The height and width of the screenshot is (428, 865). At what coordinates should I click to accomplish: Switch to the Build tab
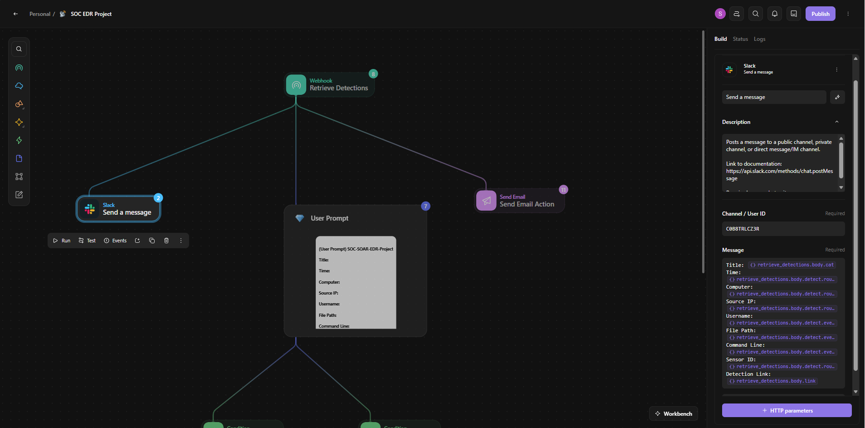[720, 39]
